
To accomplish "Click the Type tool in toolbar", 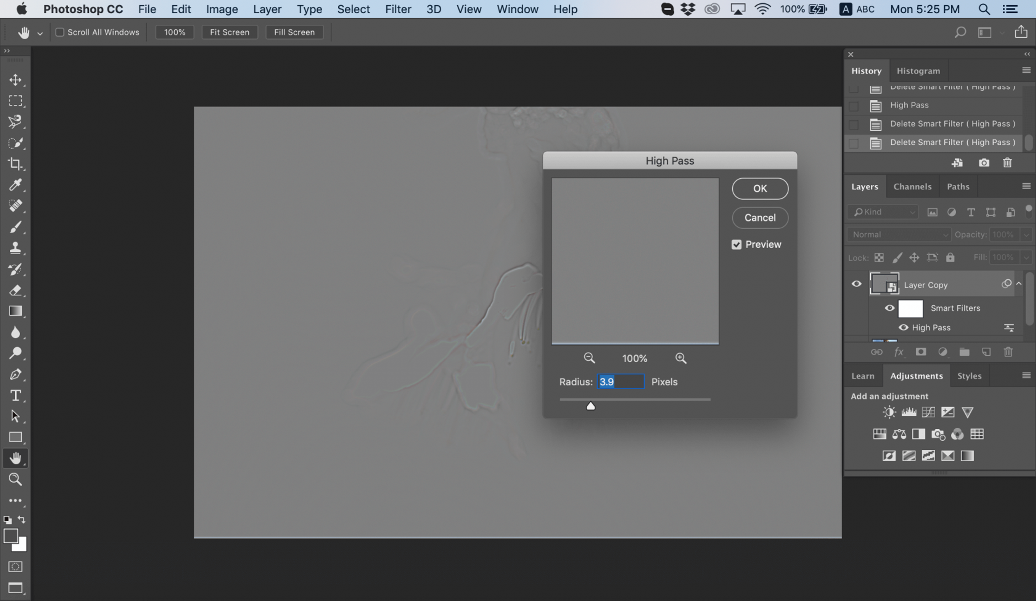I will coord(16,395).
